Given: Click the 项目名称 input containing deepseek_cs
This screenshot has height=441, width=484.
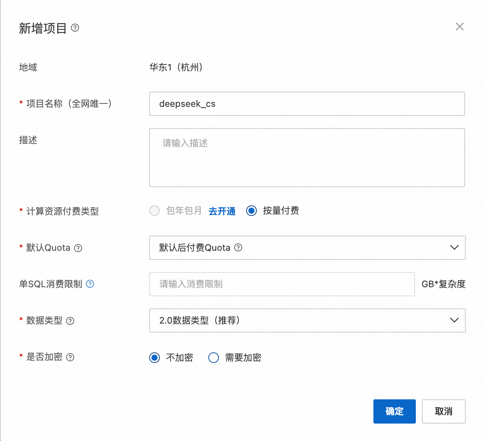Looking at the screenshot, I should pyautogui.click(x=307, y=104).
